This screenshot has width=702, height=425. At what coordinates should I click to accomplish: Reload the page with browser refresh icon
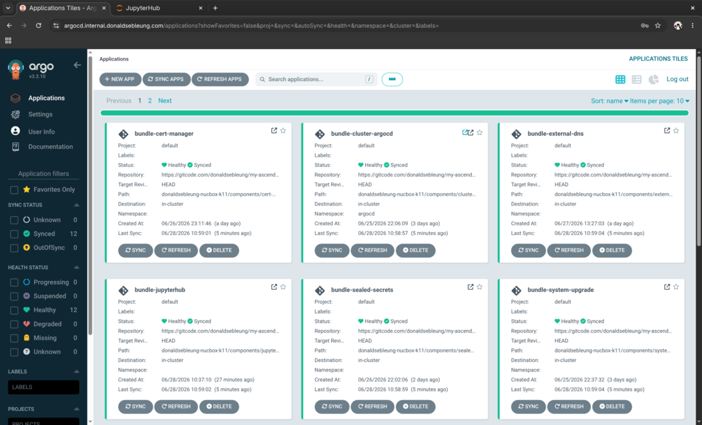[38, 25]
